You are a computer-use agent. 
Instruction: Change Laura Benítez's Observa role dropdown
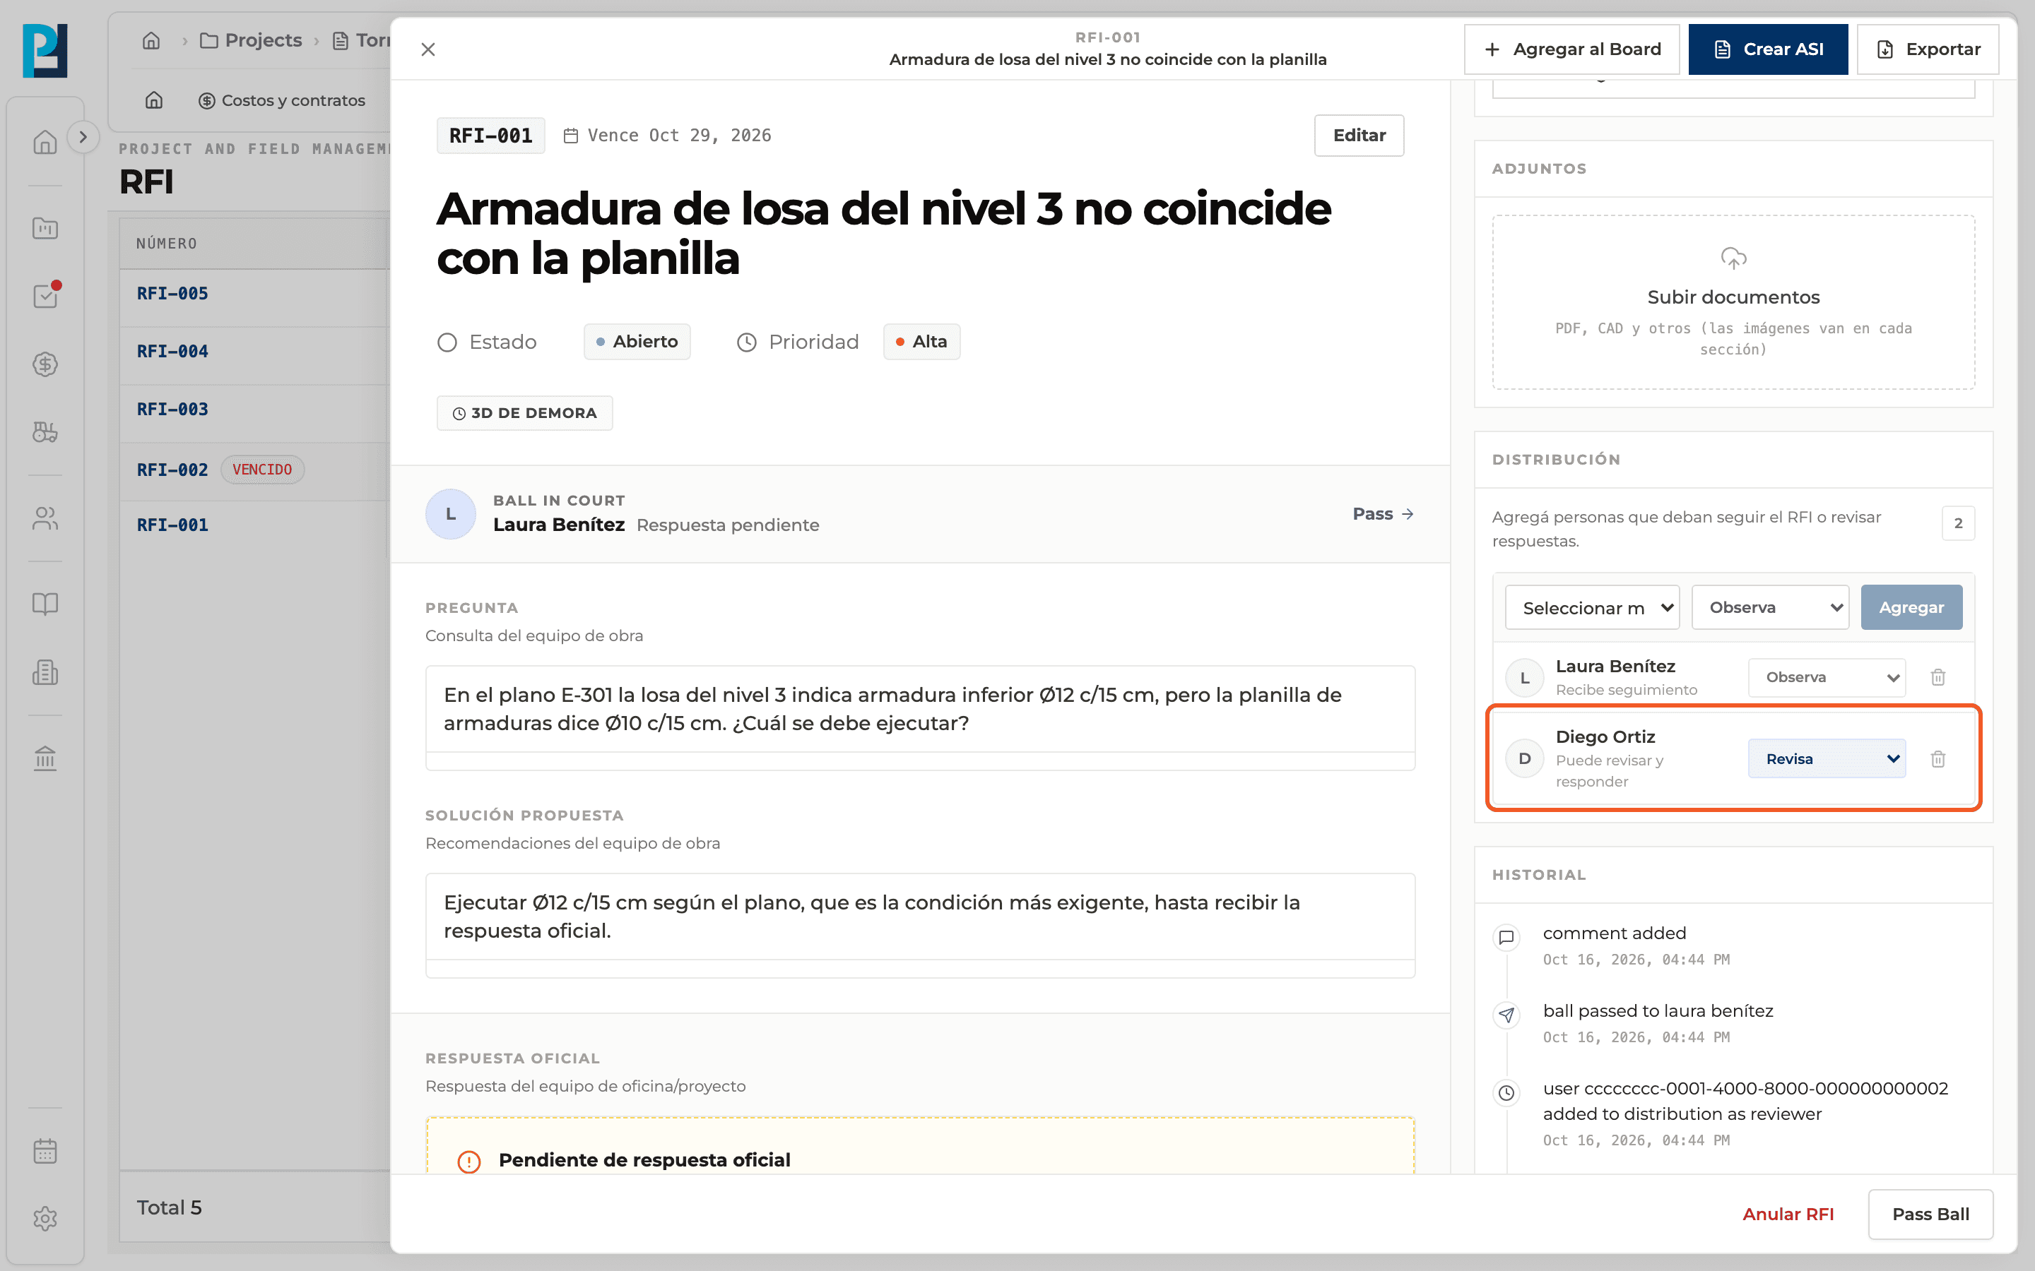pos(1827,678)
